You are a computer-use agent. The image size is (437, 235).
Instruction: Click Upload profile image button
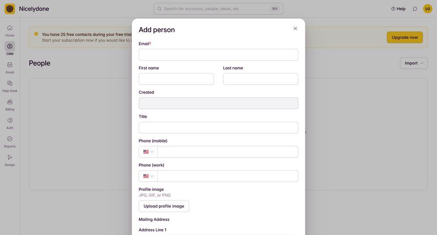coord(164,206)
